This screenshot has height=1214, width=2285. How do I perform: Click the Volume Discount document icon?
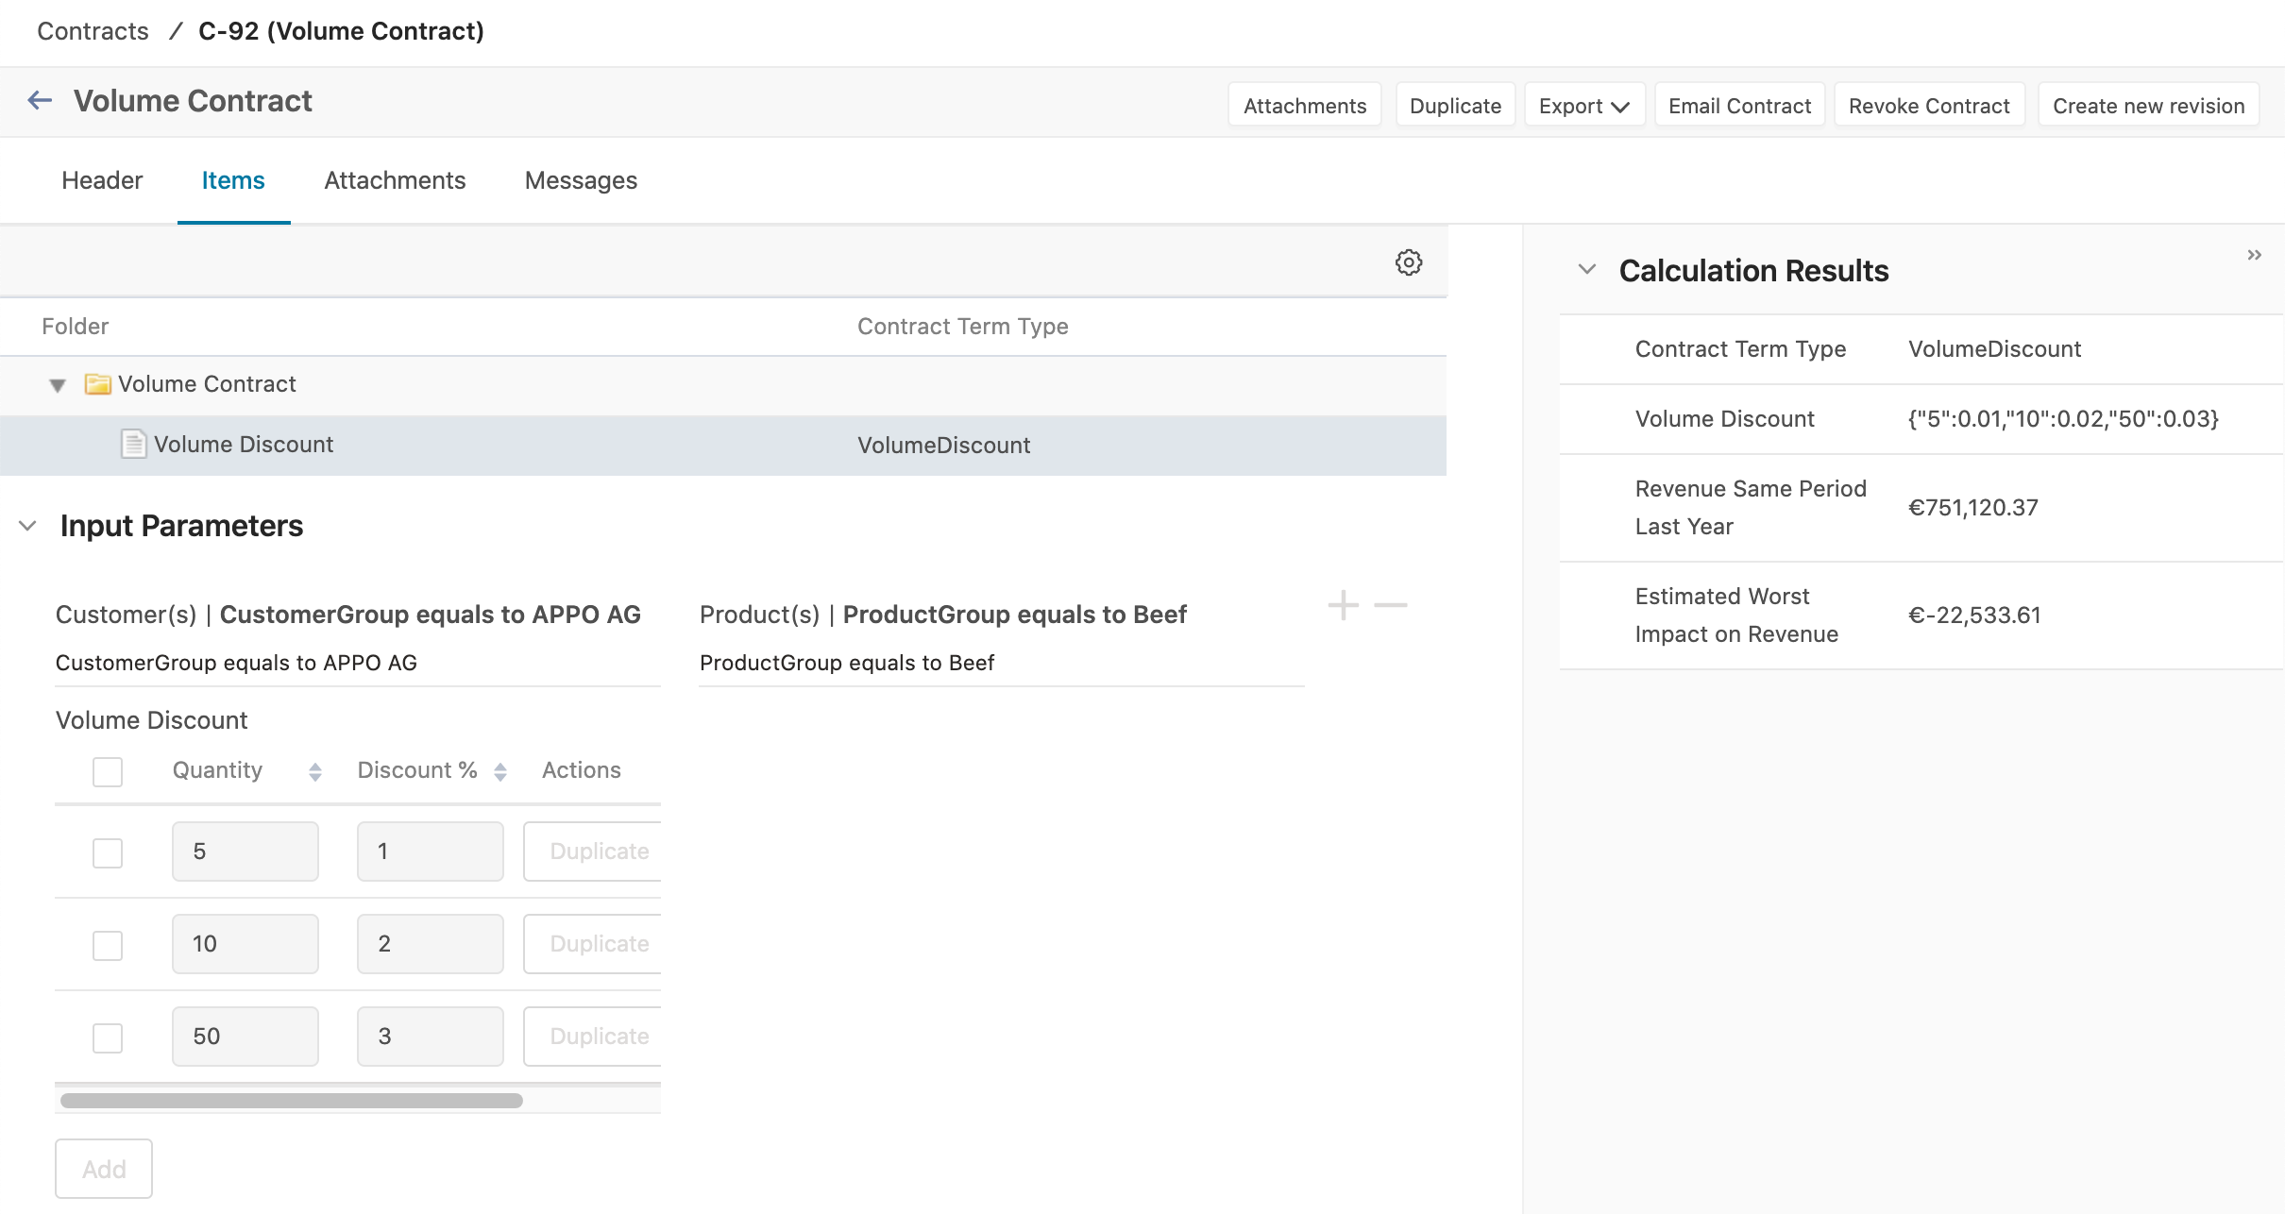pos(133,444)
